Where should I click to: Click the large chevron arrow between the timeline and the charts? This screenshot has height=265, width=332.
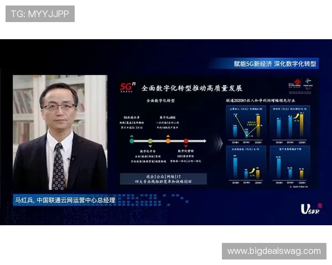point(219,144)
